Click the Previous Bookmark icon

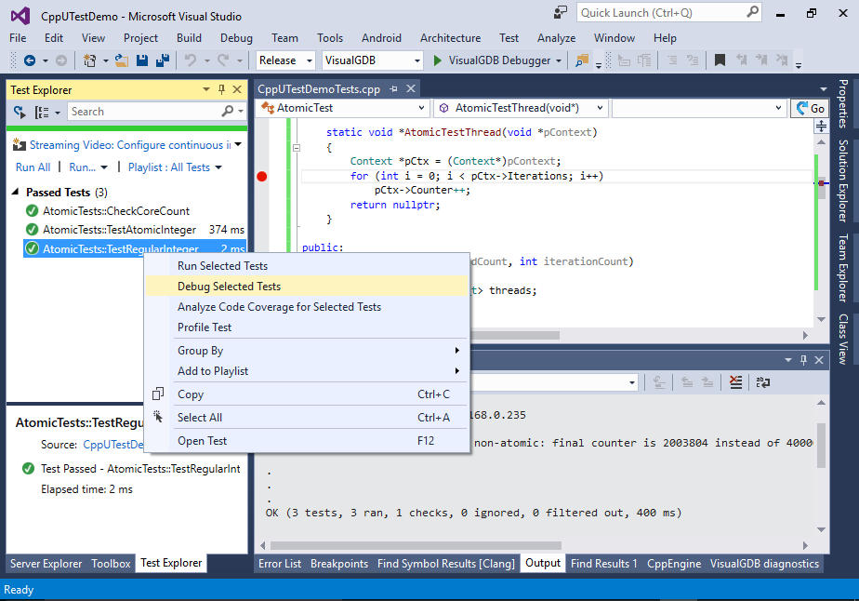[x=741, y=60]
